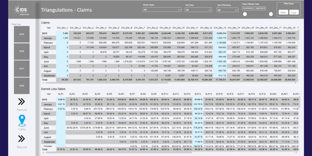
Task: Select the 2018 policy year tile
Action: [x=22, y=85]
